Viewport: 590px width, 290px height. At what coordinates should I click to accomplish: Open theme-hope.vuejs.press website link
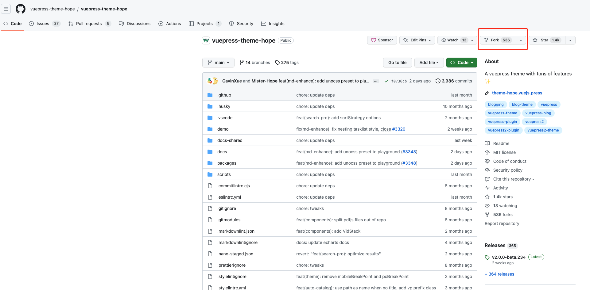(x=517, y=93)
